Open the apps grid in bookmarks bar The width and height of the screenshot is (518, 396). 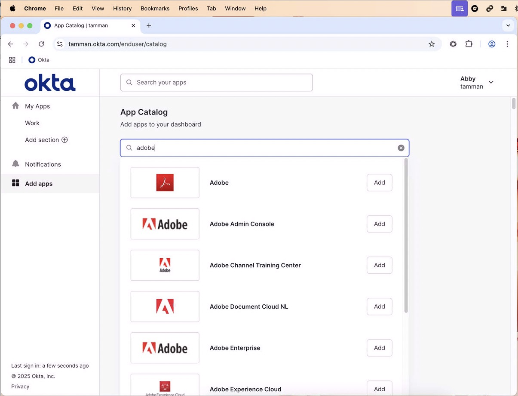12,60
